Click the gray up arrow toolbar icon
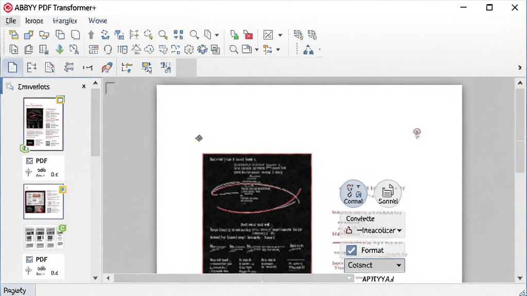 tap(91, 34)
